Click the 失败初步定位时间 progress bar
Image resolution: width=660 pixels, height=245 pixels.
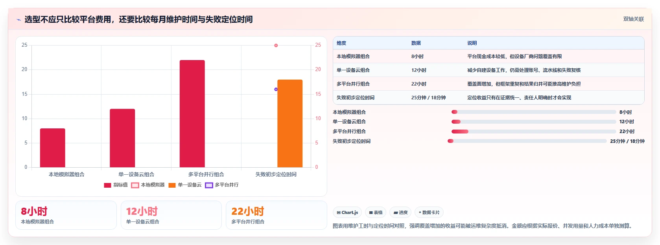click(527, 141)
